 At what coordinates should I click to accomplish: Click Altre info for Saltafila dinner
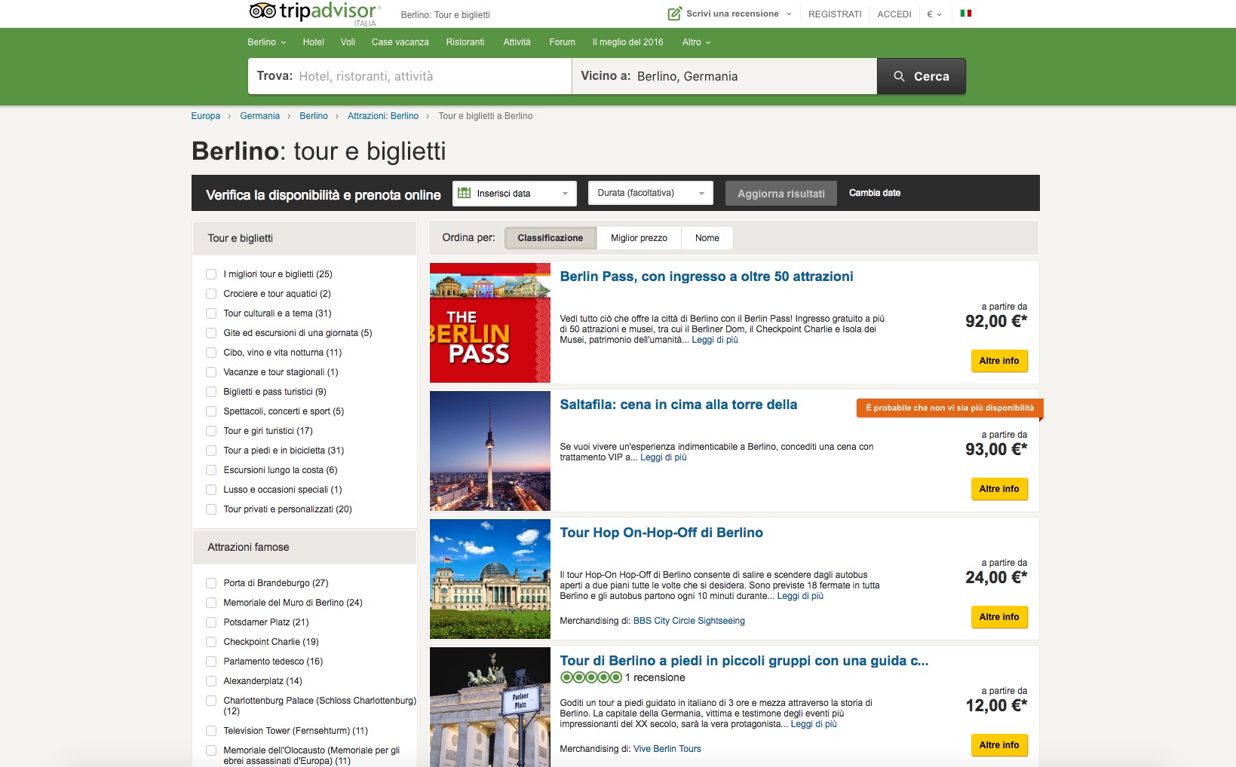[x=999, y=489]
